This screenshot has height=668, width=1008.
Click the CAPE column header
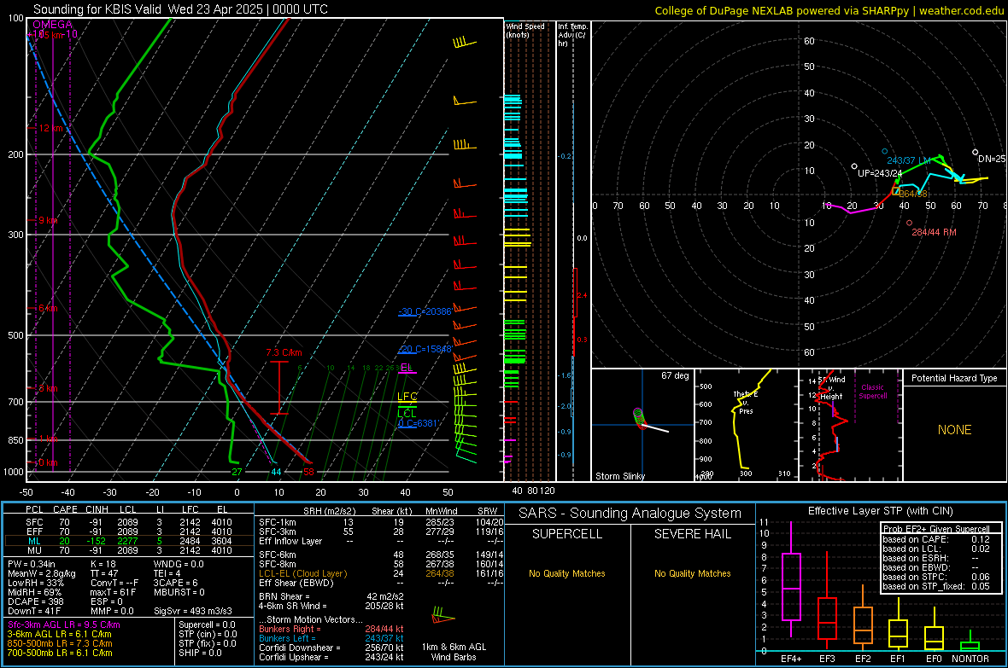tap(65, 509)
